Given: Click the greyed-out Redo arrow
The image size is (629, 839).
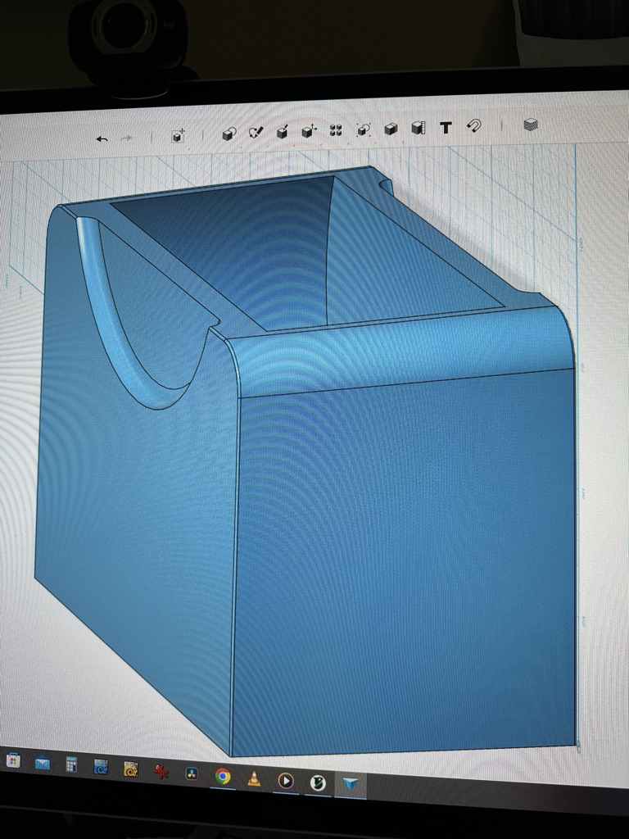Looking at the screenshot, I should pyautogui.click(x=126, y=138).
